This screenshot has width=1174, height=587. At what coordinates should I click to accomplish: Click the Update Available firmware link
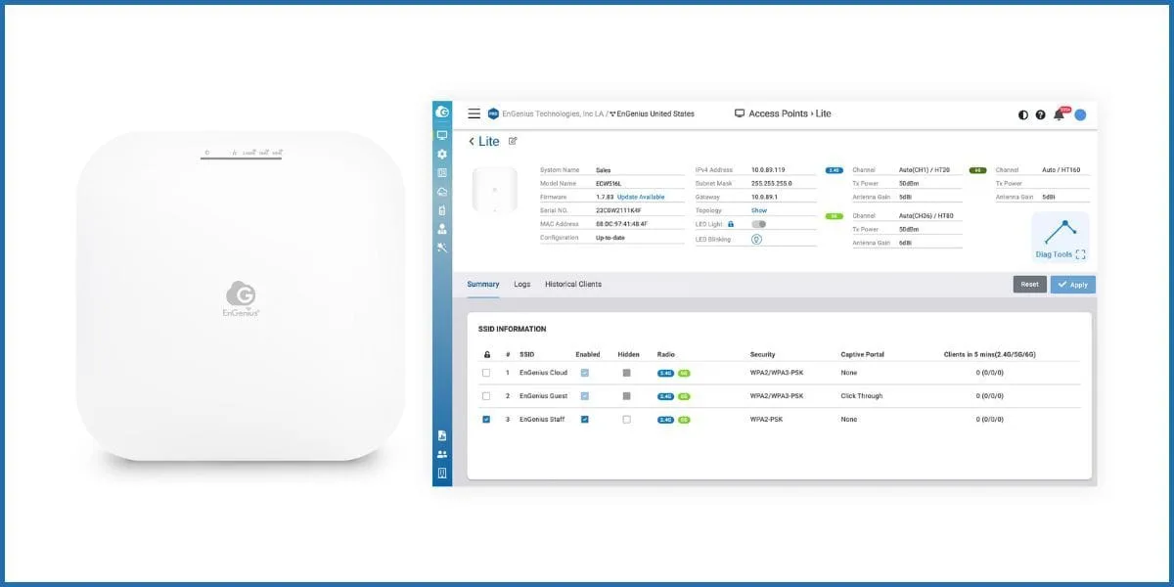pos(642,197)
